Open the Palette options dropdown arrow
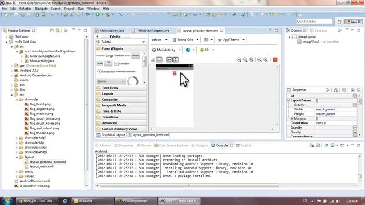 143,42
